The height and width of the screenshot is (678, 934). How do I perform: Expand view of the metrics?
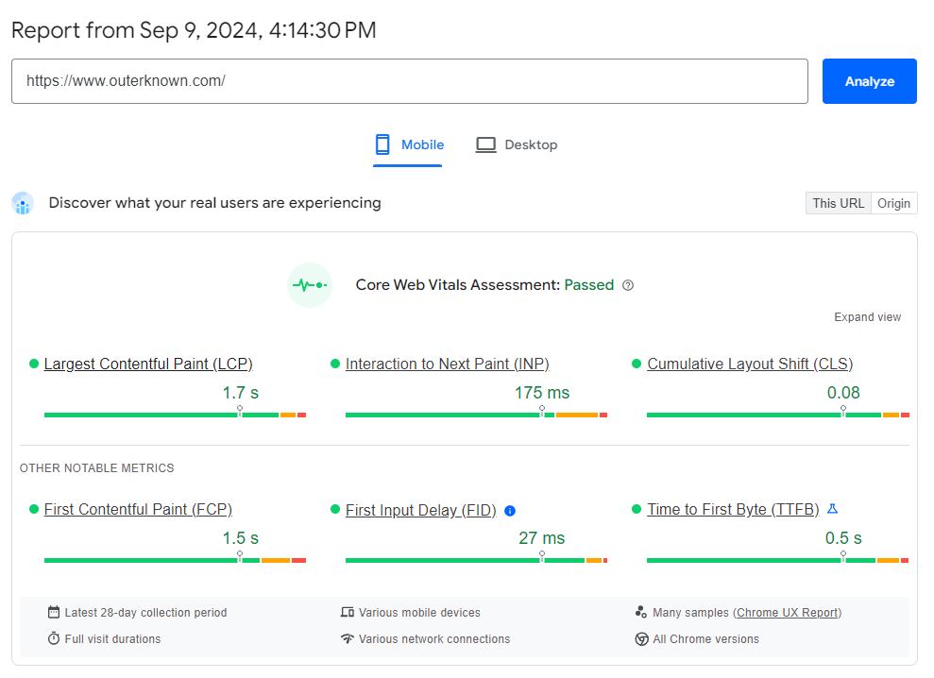[x=867, y=317]
